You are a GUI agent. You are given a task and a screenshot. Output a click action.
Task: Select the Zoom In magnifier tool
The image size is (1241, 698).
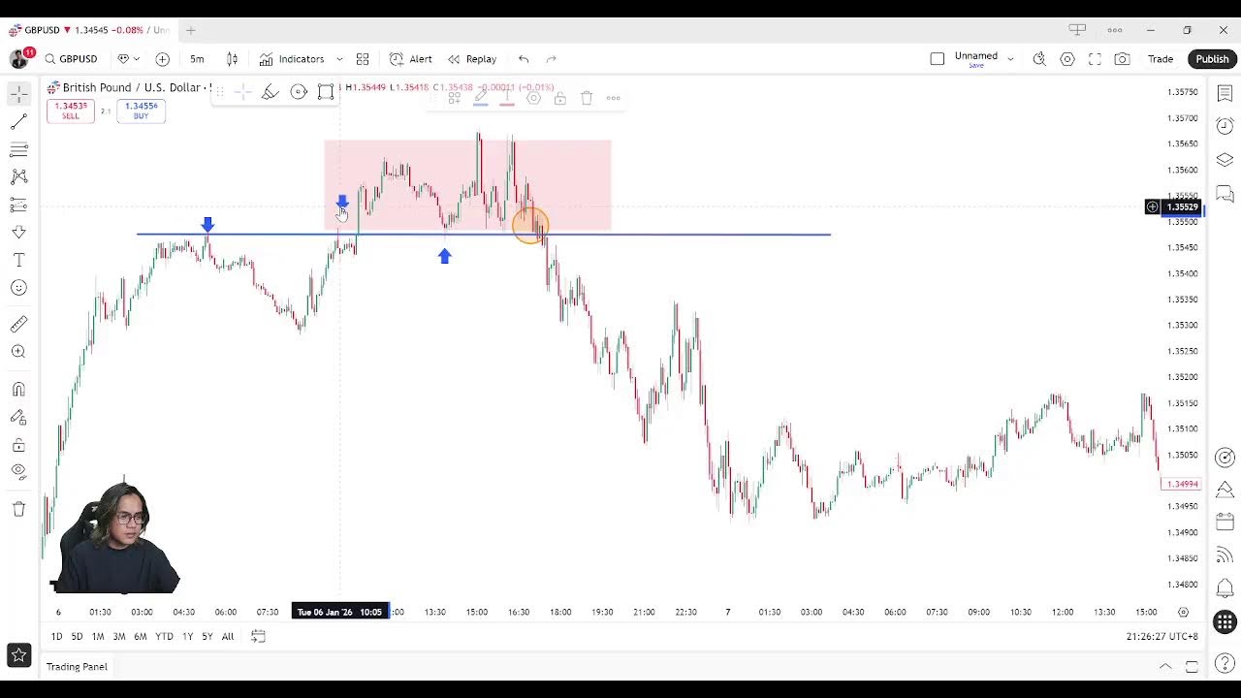(x=18, y=352)
